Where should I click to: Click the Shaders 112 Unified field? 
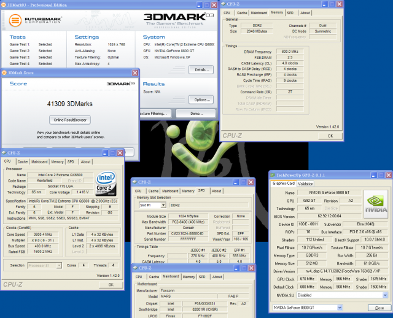pyautogui.click(x=315, y=239)
